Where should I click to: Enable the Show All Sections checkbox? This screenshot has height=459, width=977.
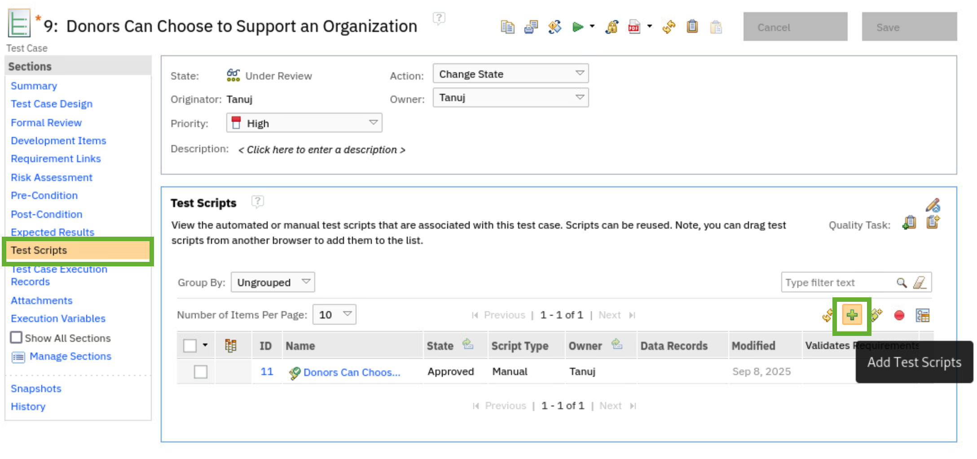tap(16, 338)
